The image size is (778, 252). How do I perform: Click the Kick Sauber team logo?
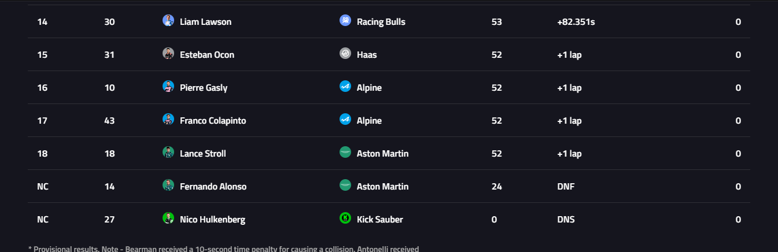click(x=345, y=218)
